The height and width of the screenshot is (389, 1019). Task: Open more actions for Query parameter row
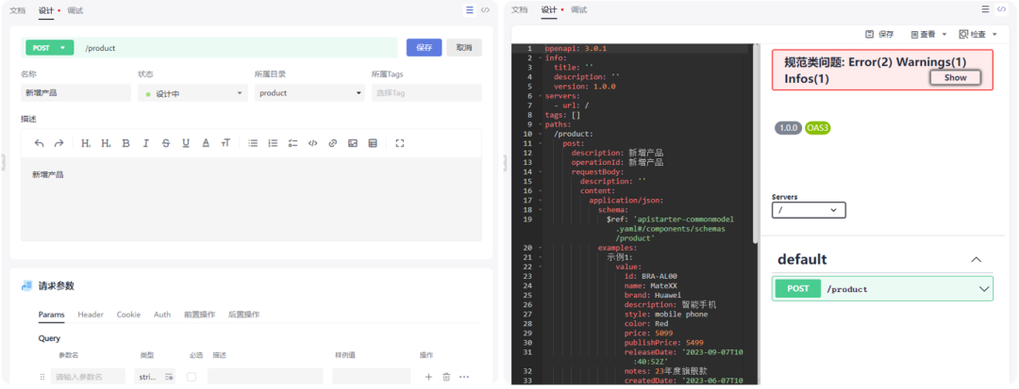464,377
